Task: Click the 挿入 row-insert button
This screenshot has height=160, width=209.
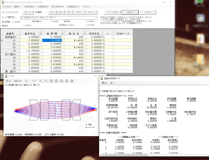Action: coord(52,12)
